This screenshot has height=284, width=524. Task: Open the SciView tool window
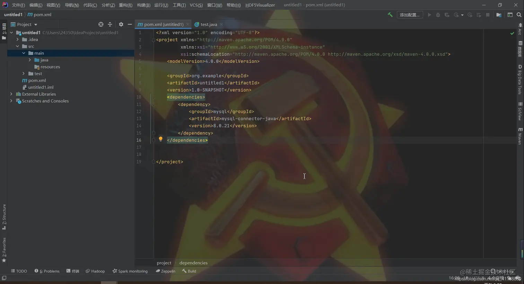(520, 111)
